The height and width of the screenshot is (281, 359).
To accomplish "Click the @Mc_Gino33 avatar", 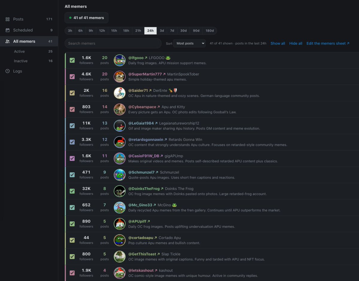I will click(120, 208).
